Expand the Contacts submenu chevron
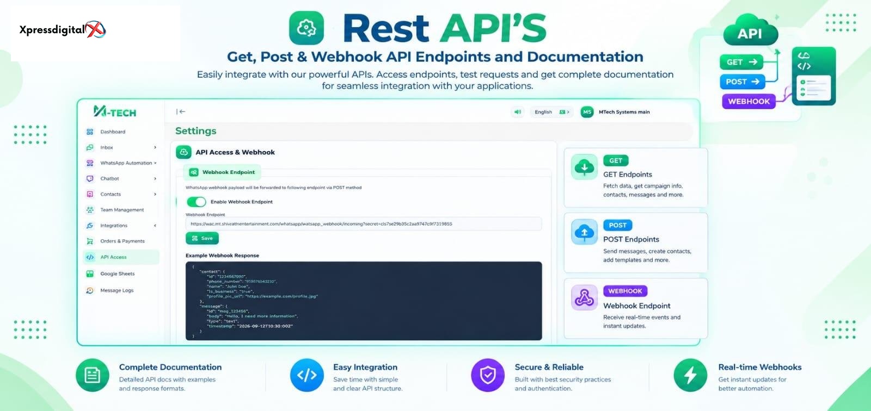The image size is (871, 411). pyautogui.click(x=155, y=194)
